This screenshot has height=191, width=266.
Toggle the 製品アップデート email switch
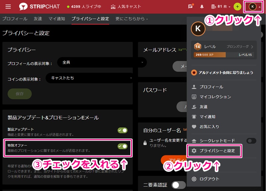[x=122, y=130]
